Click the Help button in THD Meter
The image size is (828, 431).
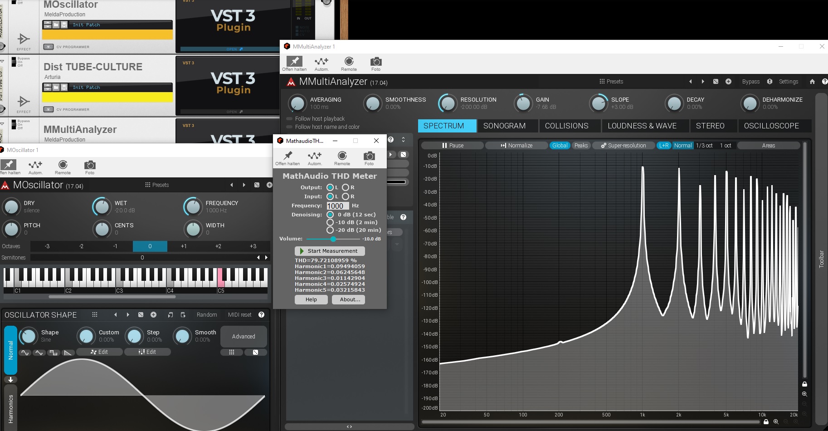pos(311,299)
